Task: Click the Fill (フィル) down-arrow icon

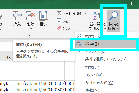Action: (x=59, y=21)
